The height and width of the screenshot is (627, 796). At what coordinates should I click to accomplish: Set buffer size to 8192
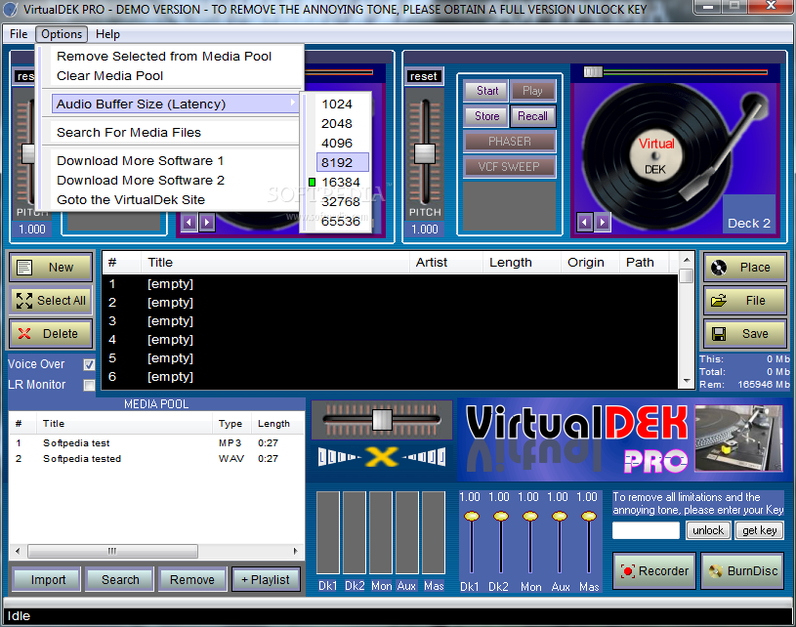342,162
